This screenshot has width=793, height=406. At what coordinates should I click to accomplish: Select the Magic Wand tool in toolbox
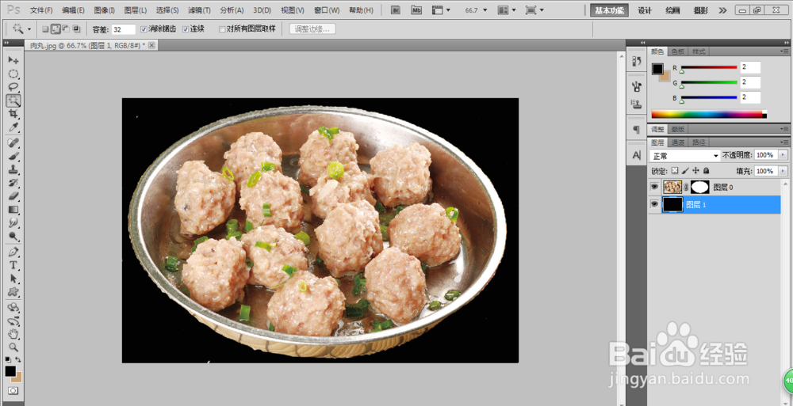(13, 101)
